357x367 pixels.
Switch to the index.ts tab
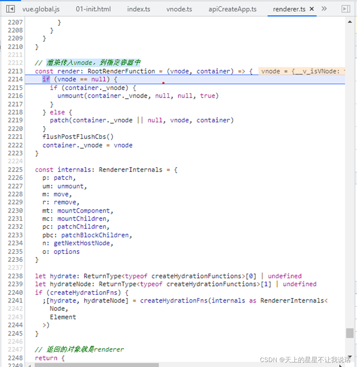(x=138, y=9)
